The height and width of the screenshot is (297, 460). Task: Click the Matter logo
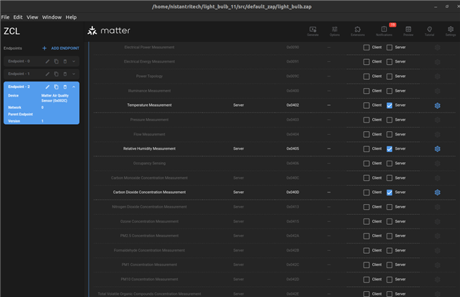pos(109,30)
